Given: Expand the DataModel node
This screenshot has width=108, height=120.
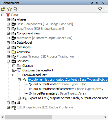Looking at the screenshot, I should (8, 43).
